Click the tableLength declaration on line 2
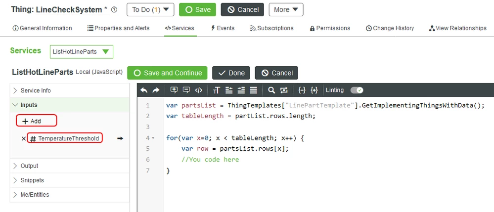This screenshot has width=494, height=212. 241,116
